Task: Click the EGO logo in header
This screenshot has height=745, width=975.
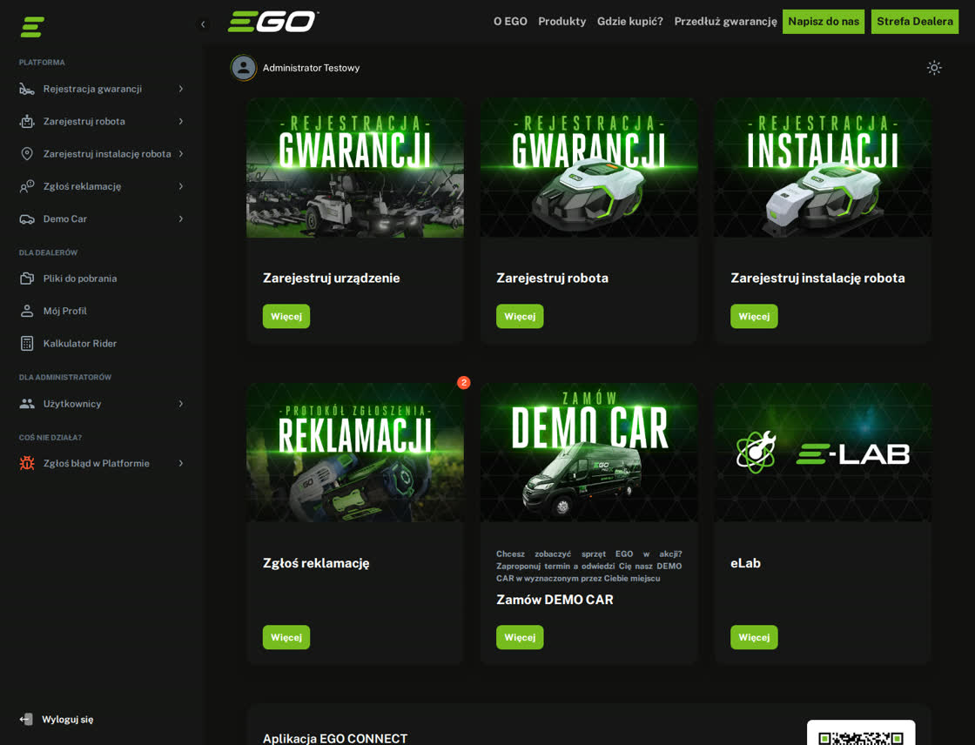Action: click(x=273, y=21)
